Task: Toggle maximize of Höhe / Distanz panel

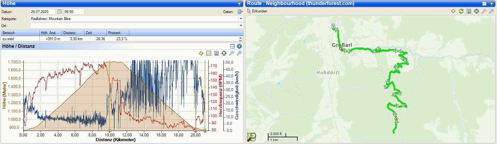Action: 232,47
